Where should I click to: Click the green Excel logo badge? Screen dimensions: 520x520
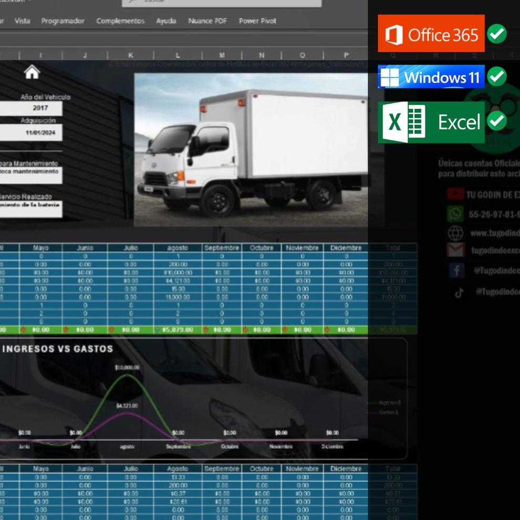pyautogui.click(x=431, y=122)
